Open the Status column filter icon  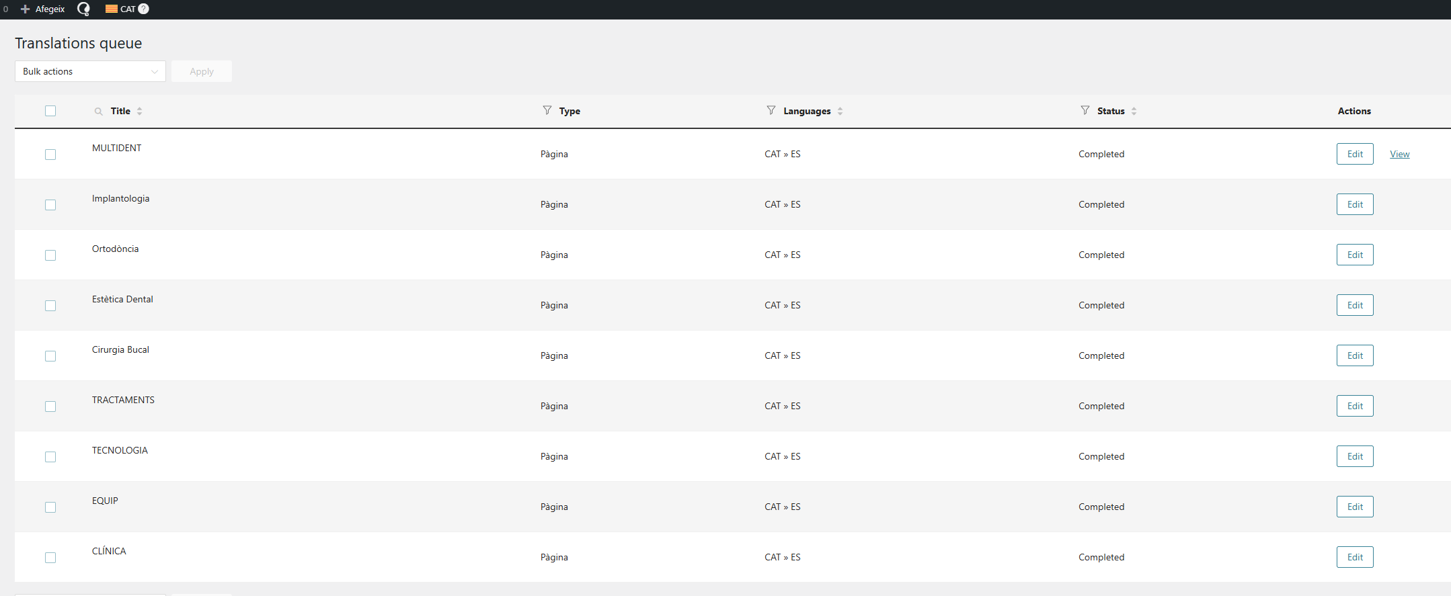(1085, 110)
